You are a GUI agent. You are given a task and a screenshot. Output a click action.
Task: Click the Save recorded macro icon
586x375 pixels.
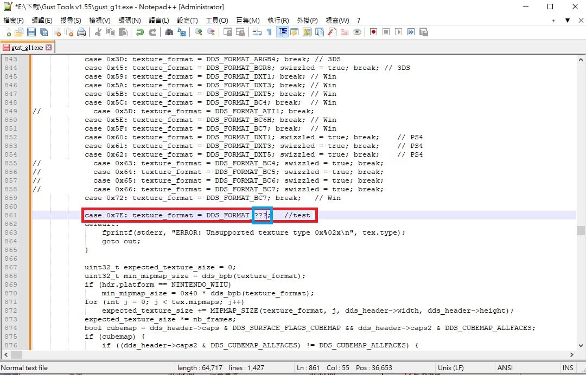tap(424, 32)
